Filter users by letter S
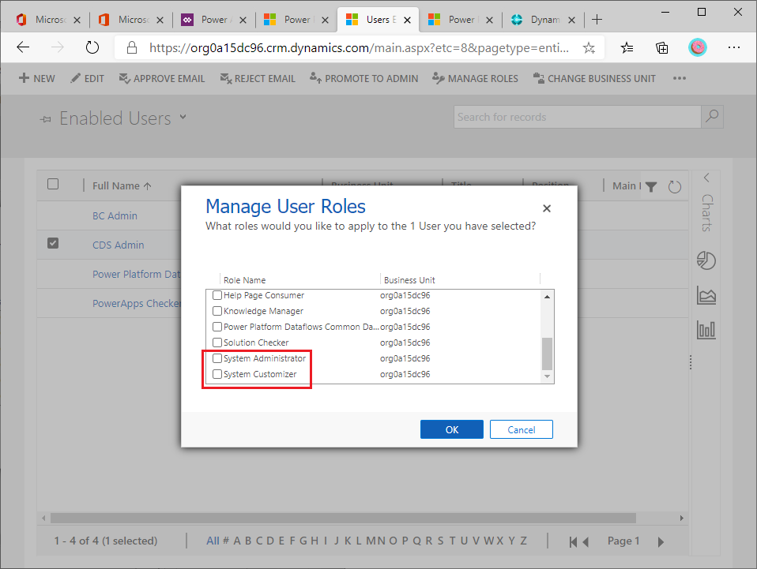This screenshot has height=569, width=757. click(440, 541)
